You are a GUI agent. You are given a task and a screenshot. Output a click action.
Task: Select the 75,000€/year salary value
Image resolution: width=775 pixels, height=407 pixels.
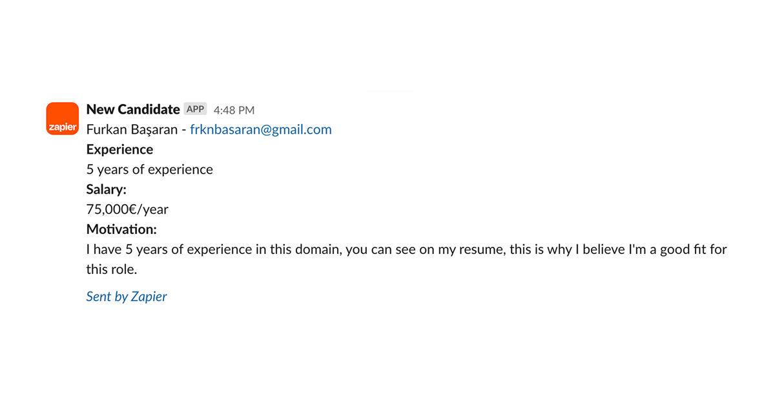(x=127, y=209)
